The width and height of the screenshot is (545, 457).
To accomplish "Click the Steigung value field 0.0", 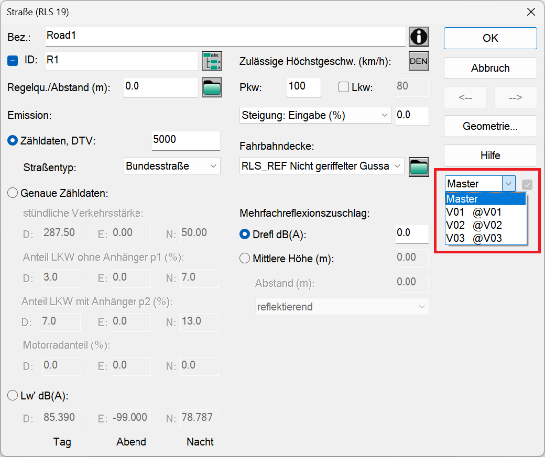I will 412,116.
